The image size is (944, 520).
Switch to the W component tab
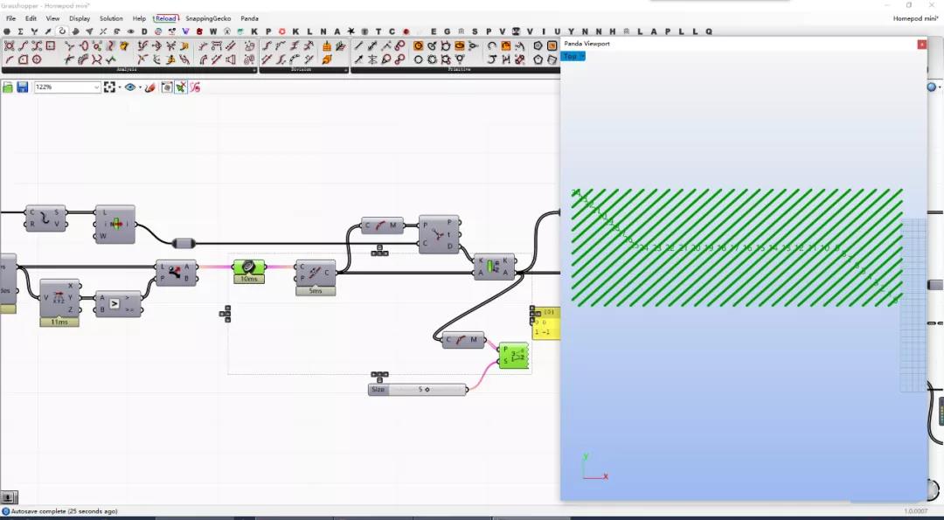tap(213, 31)
